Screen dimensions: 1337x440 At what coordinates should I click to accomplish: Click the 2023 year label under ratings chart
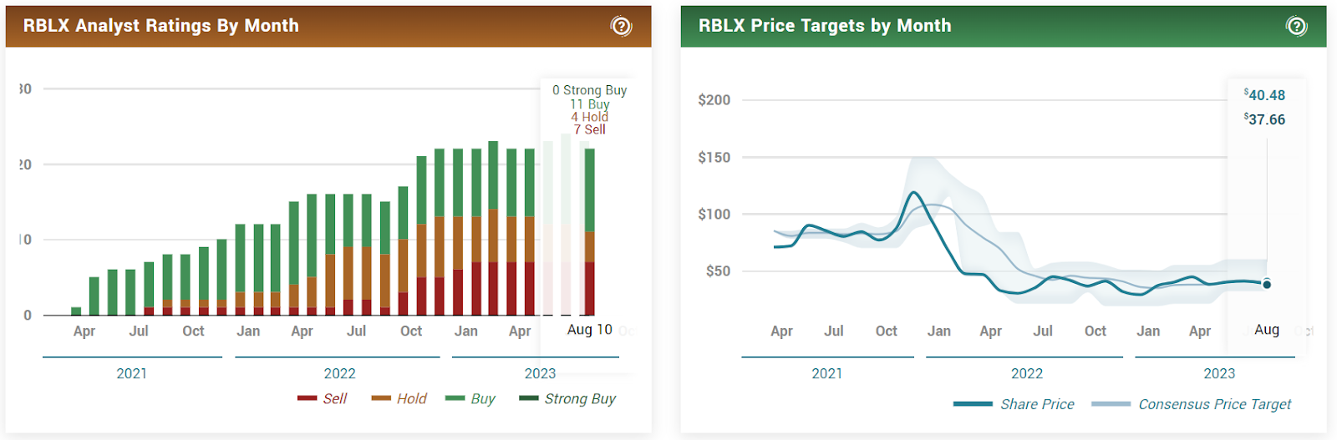pos(540,373)
